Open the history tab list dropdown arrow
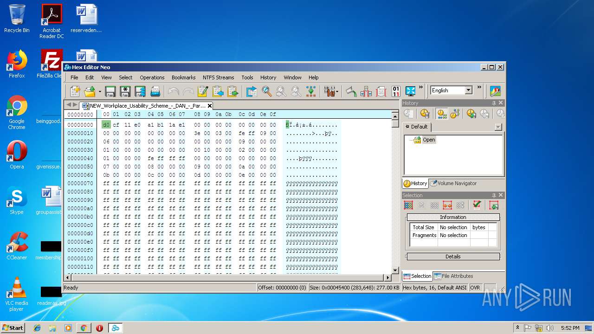Viewport: 594px width, 334px height. click(x=498, y=127)
